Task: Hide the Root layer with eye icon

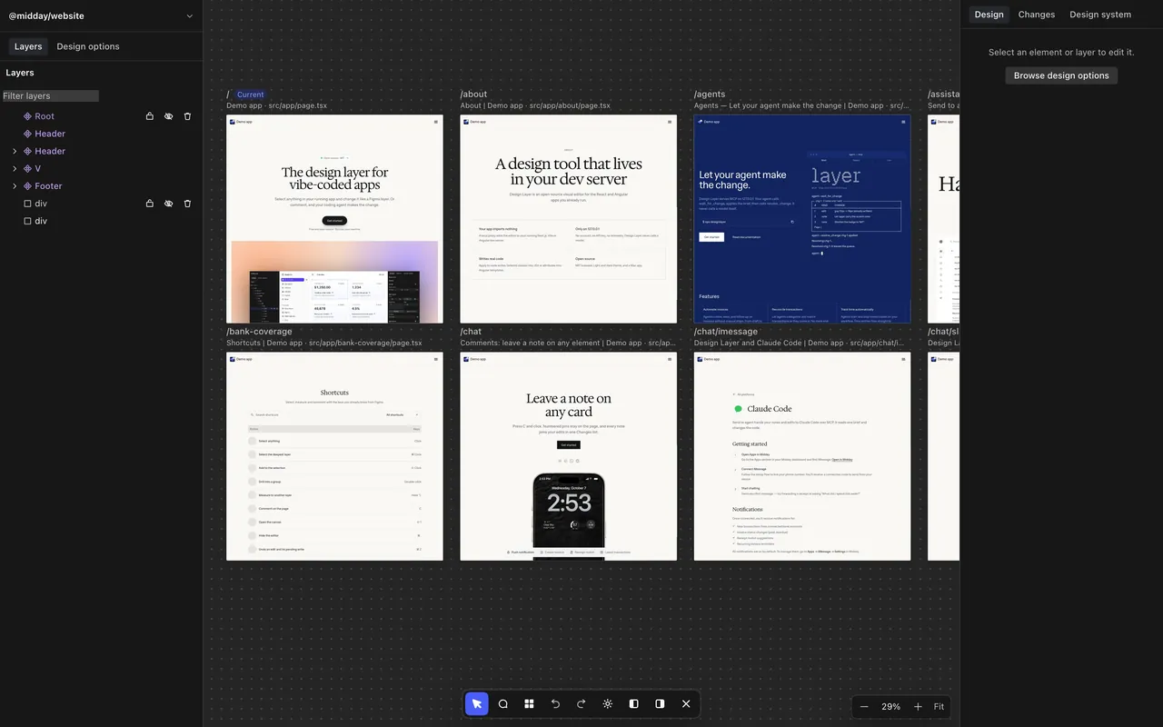Action: point(168,116)
